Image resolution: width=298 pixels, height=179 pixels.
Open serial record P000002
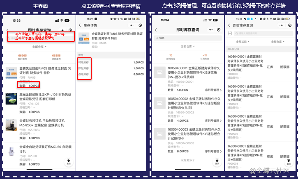(x=260, y=127)
